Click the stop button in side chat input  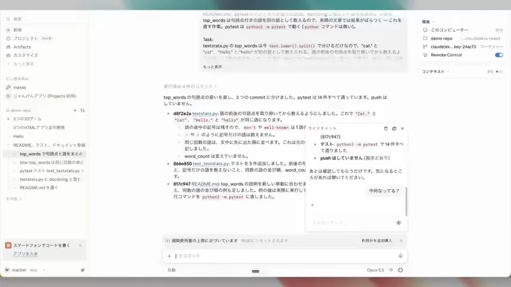399,223
